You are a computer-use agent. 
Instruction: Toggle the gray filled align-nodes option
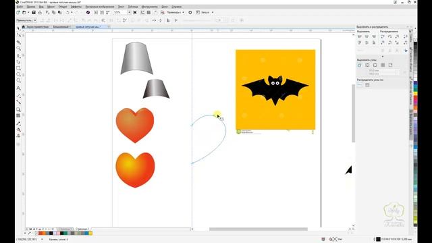click(x=383, y=65)
